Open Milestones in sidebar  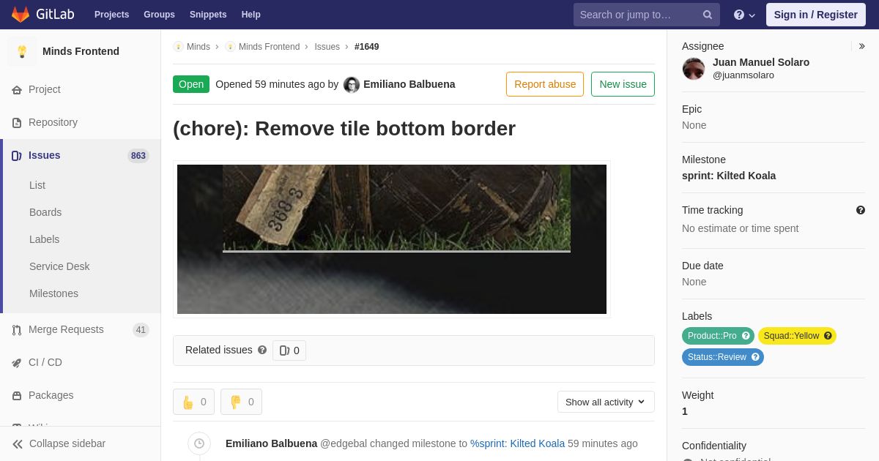(53, 293)
